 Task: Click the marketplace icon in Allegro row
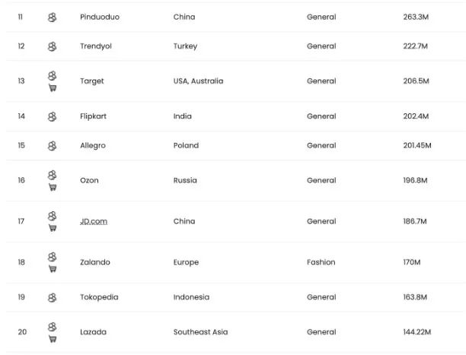click(x=52, y=146)
